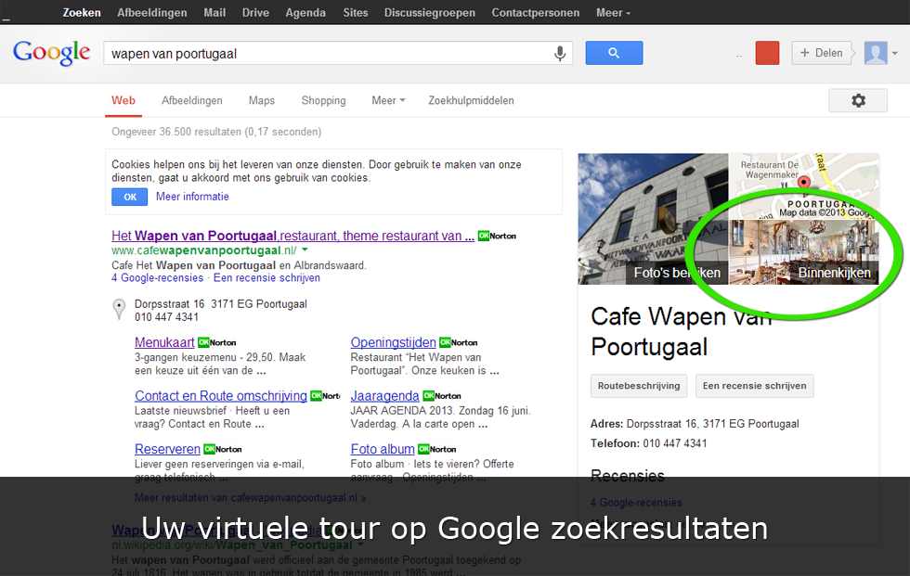
Task: Click the Cafe Wapen van Poortugaal panel title
Action: coord(681,332)
